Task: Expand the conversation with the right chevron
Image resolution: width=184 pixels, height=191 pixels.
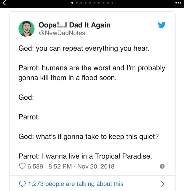Action: pos(162,184)
